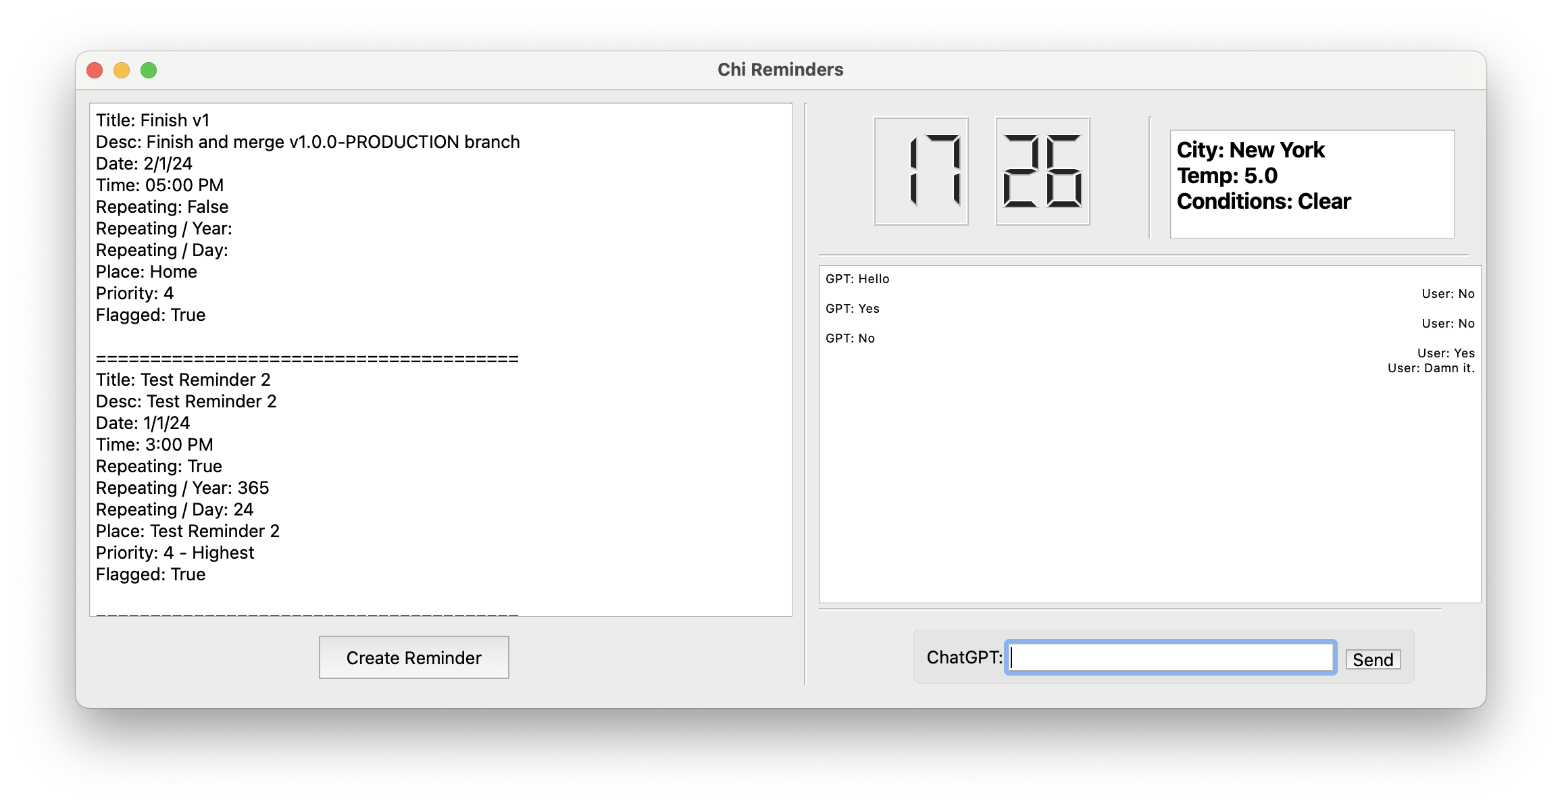
Task: Select 'Repeating / Year: 365' line
Action: pyautogui.click(x=182, y=488)
